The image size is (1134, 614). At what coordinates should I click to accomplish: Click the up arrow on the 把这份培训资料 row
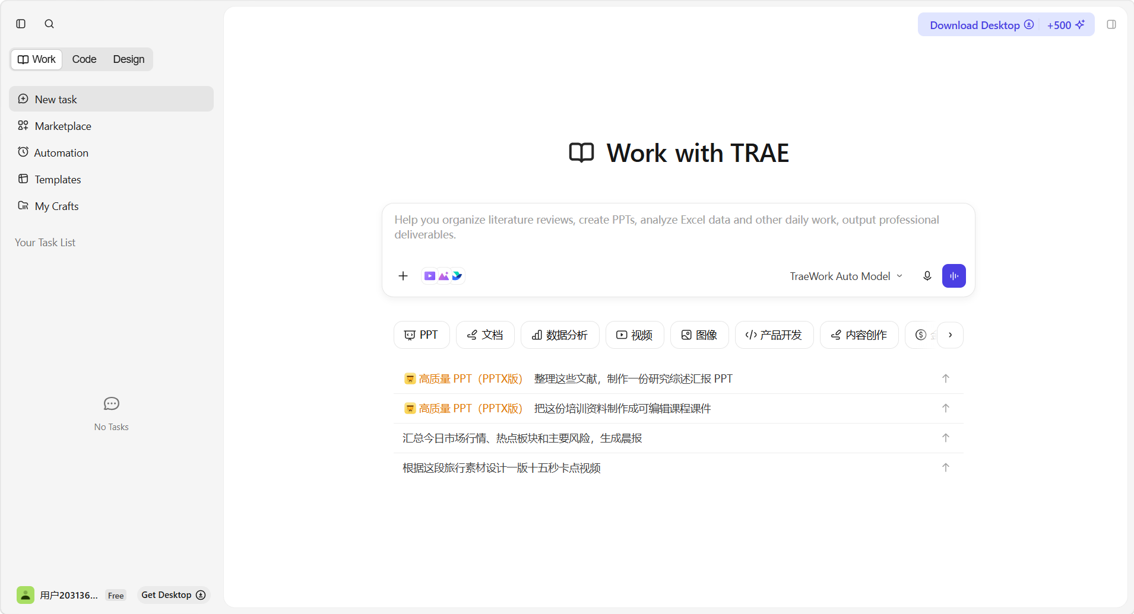tap(946, 408)
